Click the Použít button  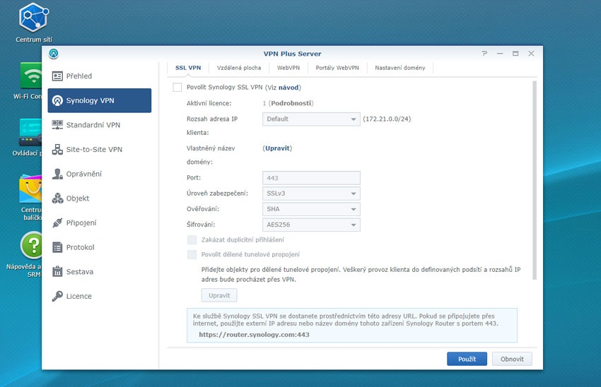click(x=467, y=359)
